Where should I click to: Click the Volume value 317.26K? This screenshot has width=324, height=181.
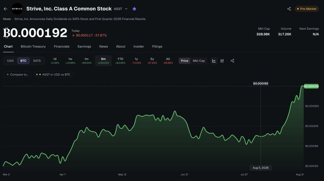click(x=284, y=34)
